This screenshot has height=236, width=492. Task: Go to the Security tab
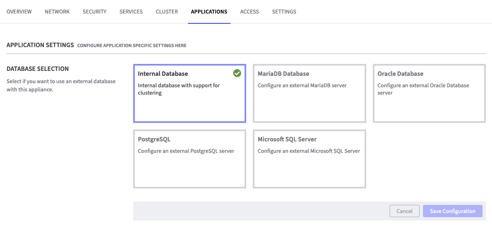[x=95, y=11]
